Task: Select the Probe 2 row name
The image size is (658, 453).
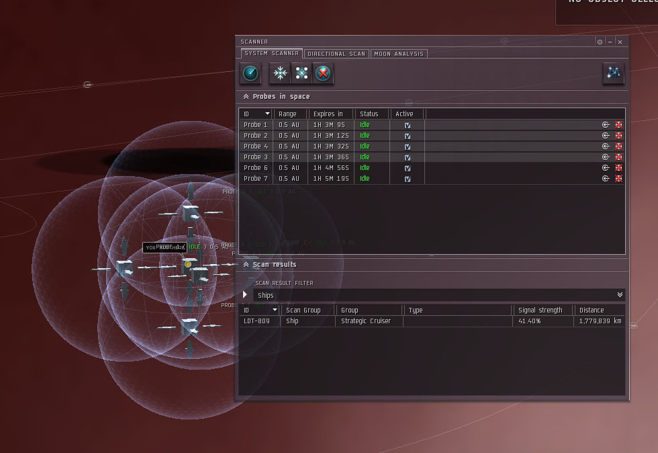Action: click(256, 135)
